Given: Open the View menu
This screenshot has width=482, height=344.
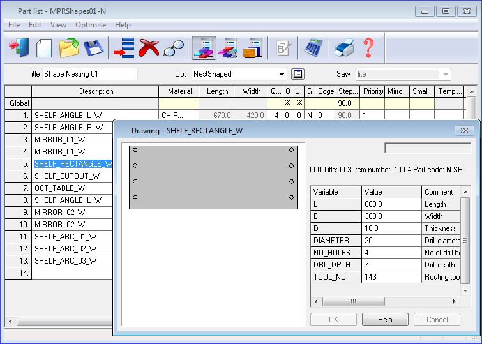Looking at the screenshot, I should tap(58, 25).
